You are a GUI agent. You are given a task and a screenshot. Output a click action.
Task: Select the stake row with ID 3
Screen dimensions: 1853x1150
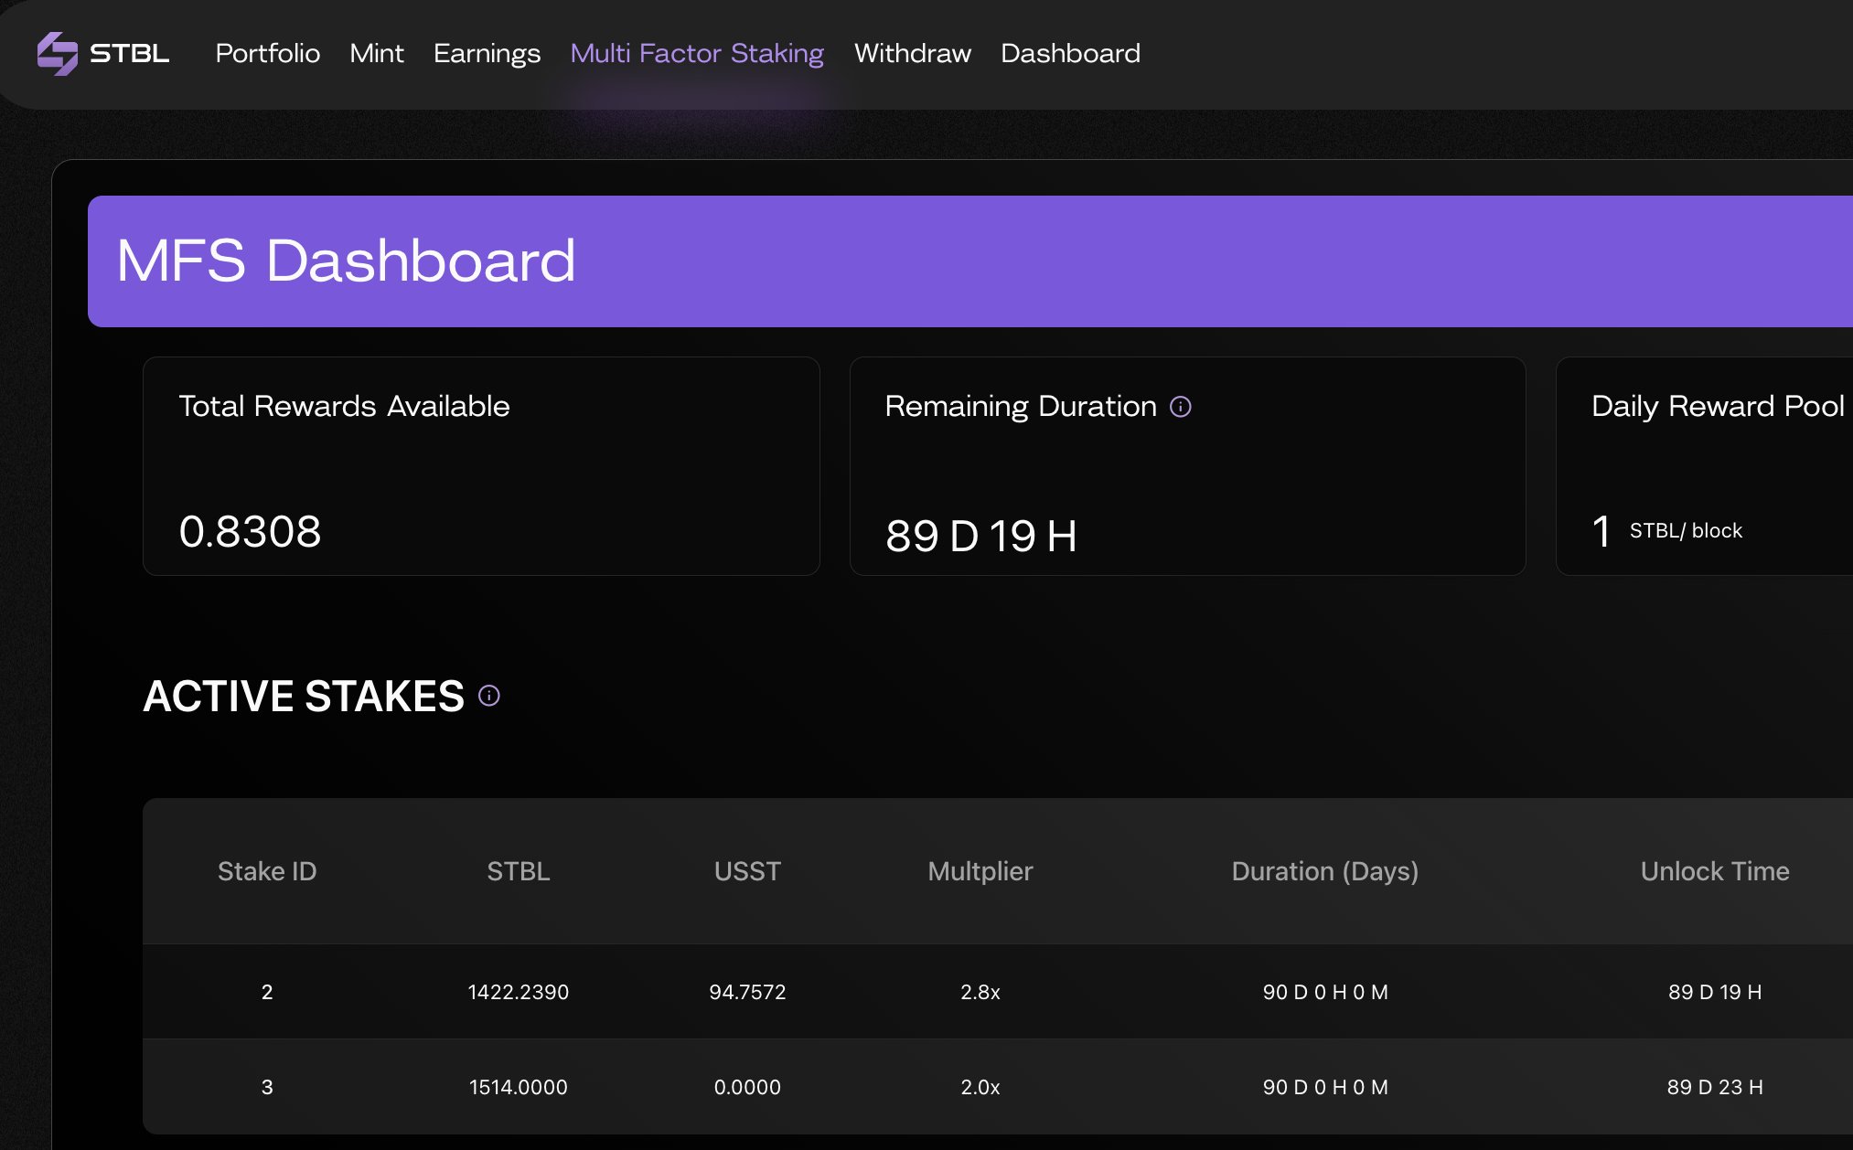point(267,1087)
